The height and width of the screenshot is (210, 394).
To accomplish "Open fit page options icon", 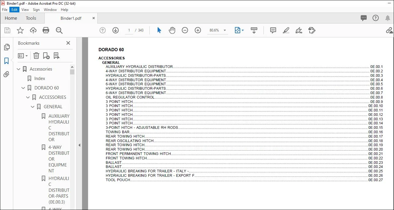I will 239,30.
